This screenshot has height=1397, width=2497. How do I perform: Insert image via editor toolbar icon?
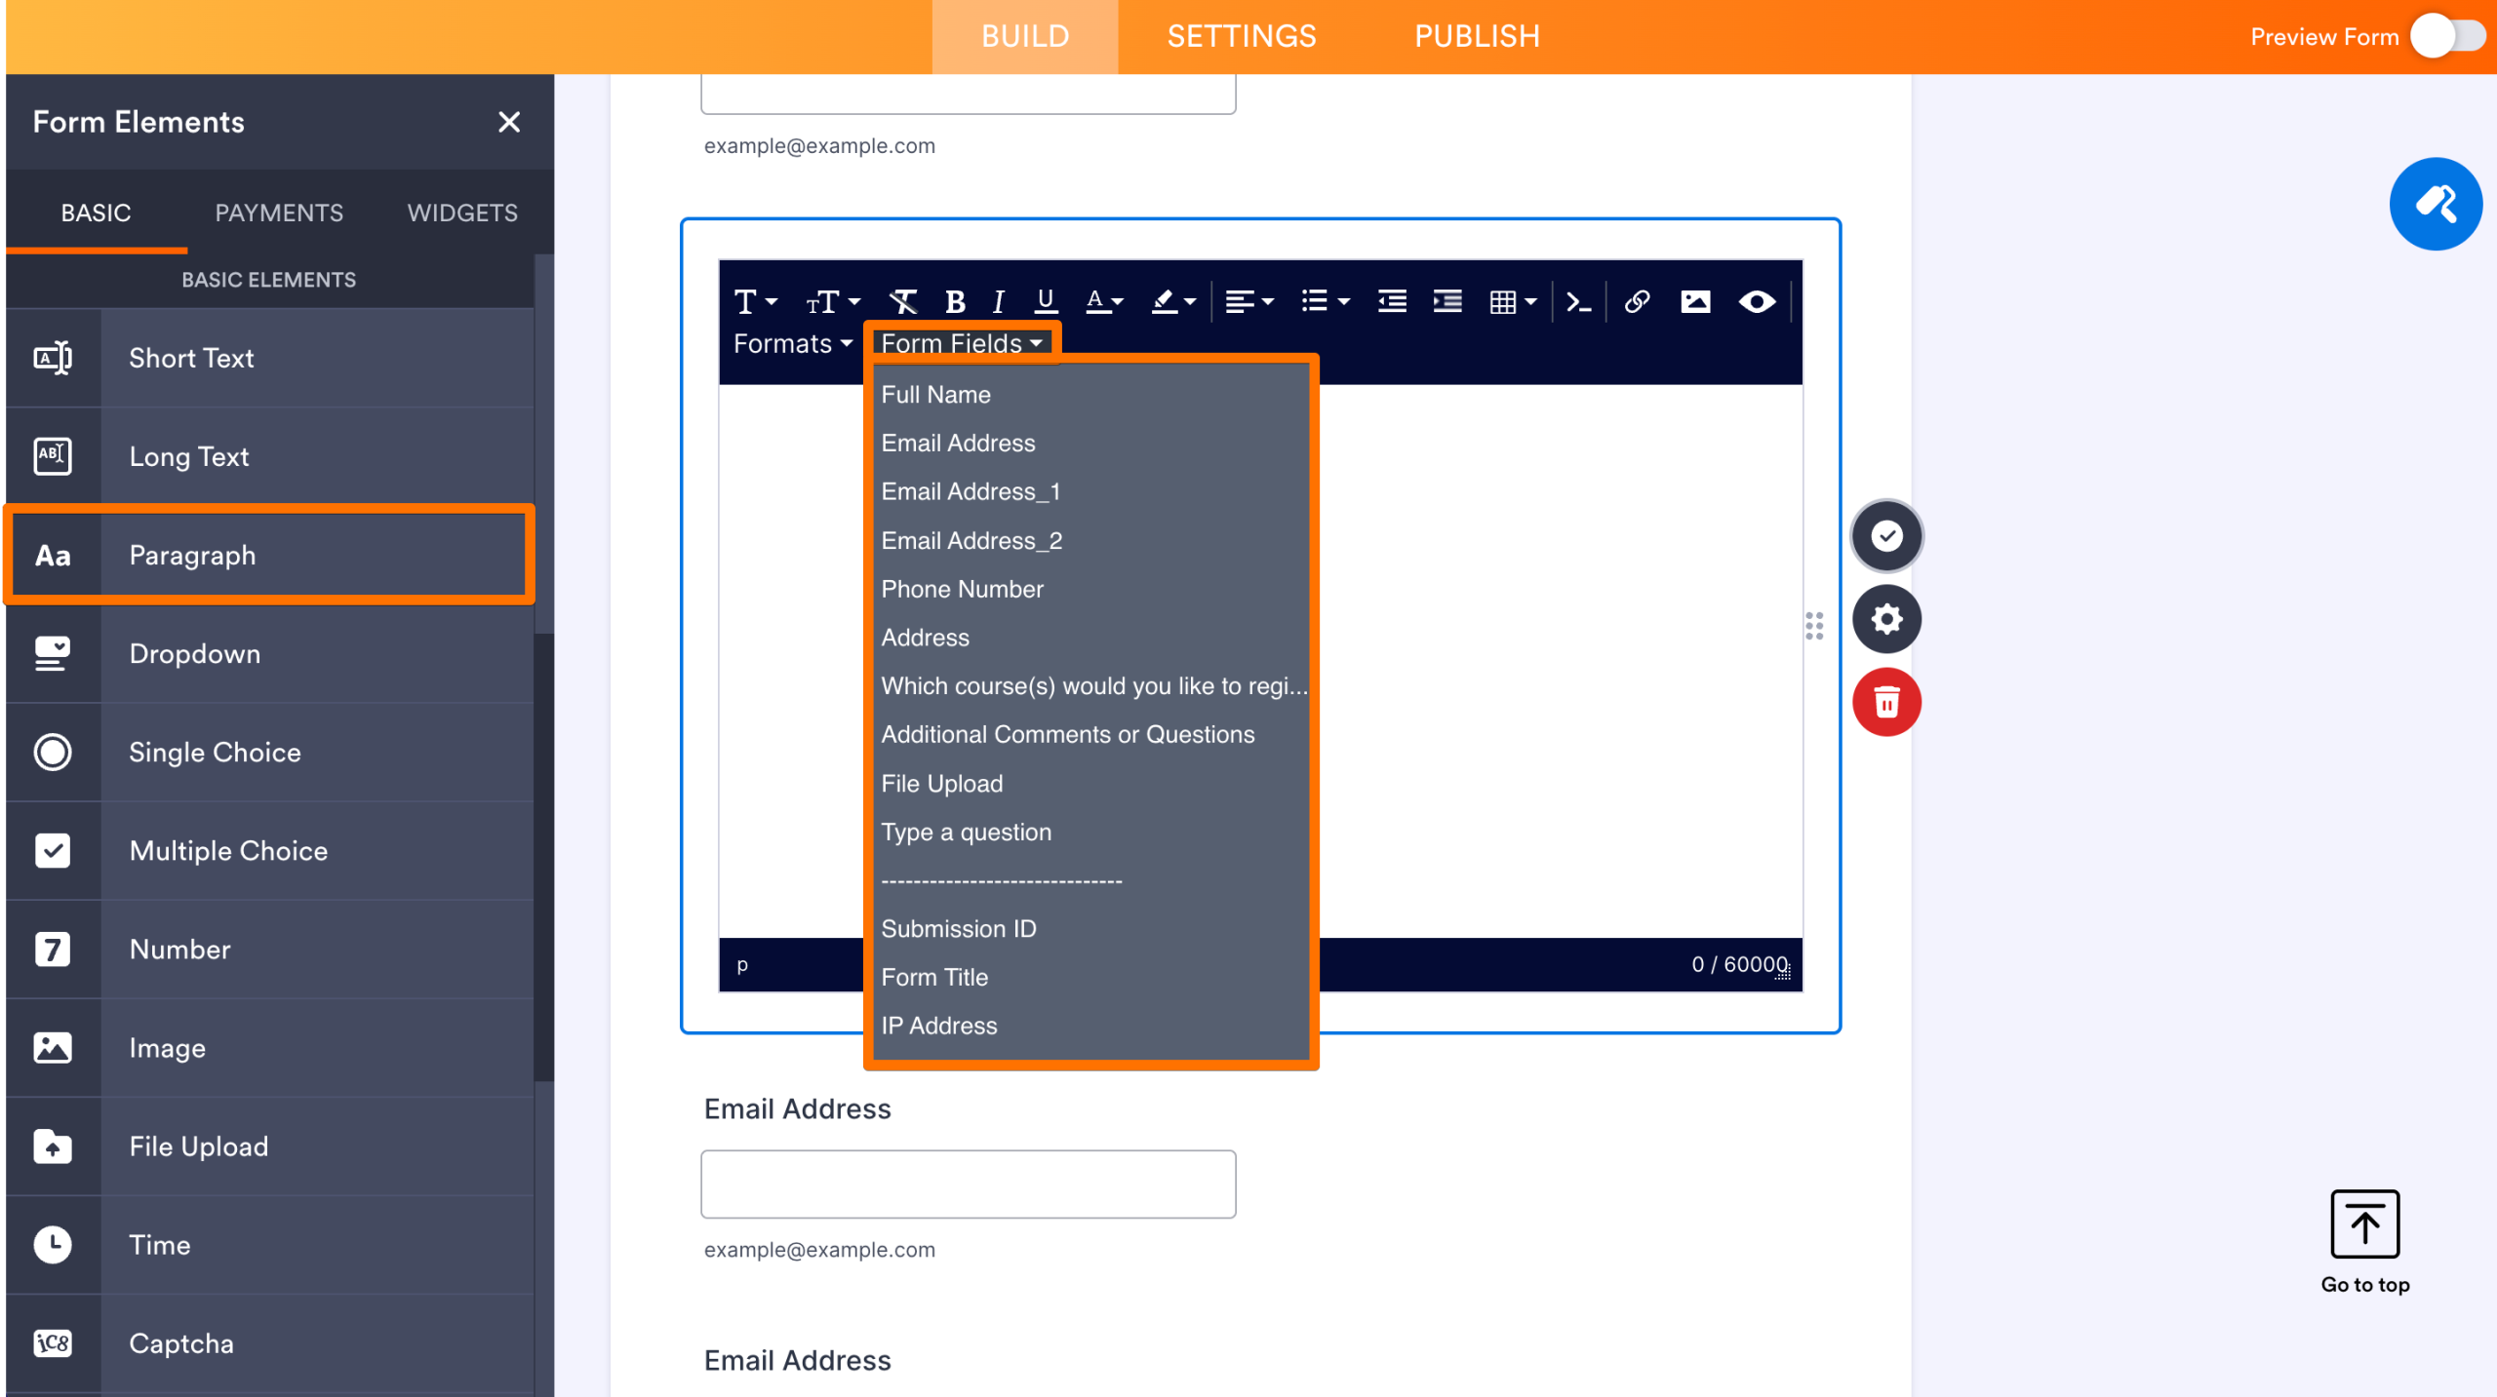click(x=1695, y=302)
